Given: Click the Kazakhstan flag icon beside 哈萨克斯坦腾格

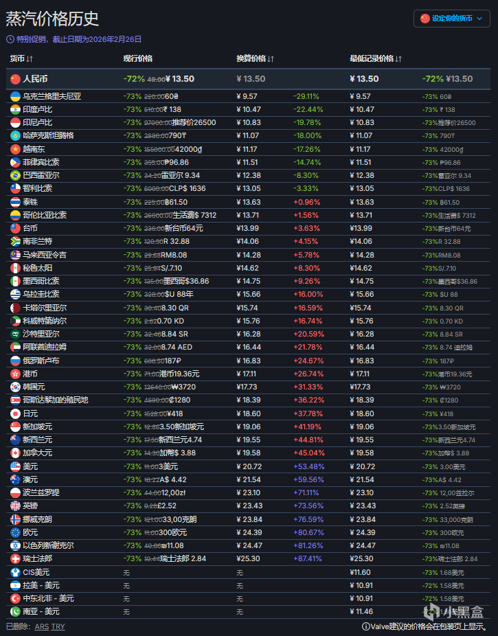Looking at the screenshot, I should 15,135.
